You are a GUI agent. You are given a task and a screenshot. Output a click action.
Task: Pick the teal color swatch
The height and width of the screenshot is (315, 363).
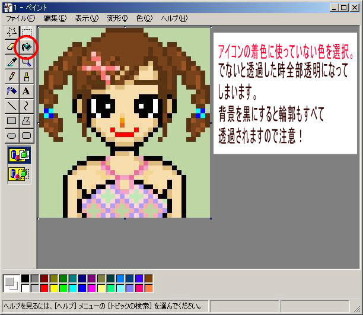pos(73,278)
